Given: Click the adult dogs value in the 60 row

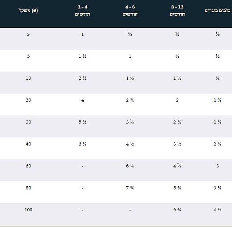Looking at the screenshot, I should click(218, 166).
